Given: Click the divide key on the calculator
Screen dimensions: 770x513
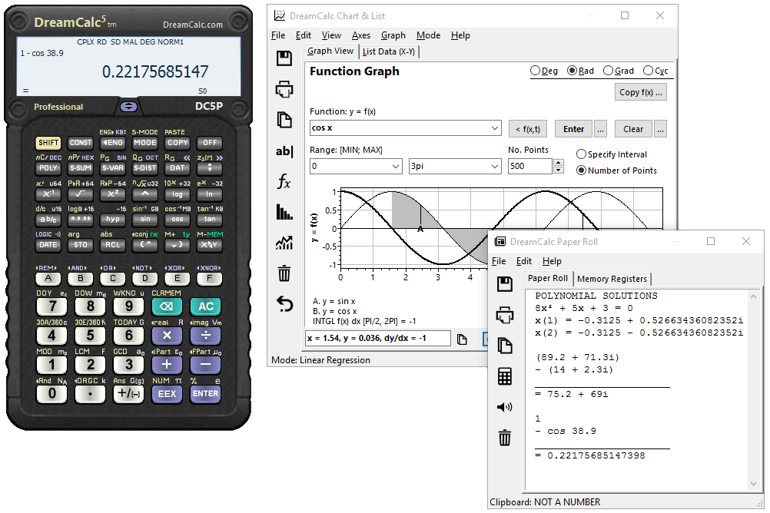Looking at the screenshot, I should click(205, 336).
